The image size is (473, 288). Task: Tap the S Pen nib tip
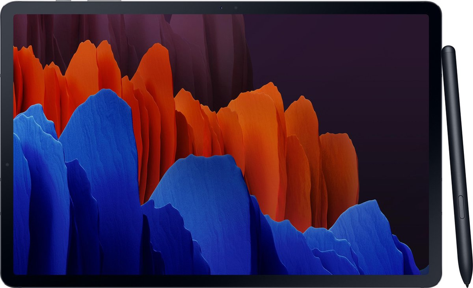pyautogui.click(x=467, y=285)
